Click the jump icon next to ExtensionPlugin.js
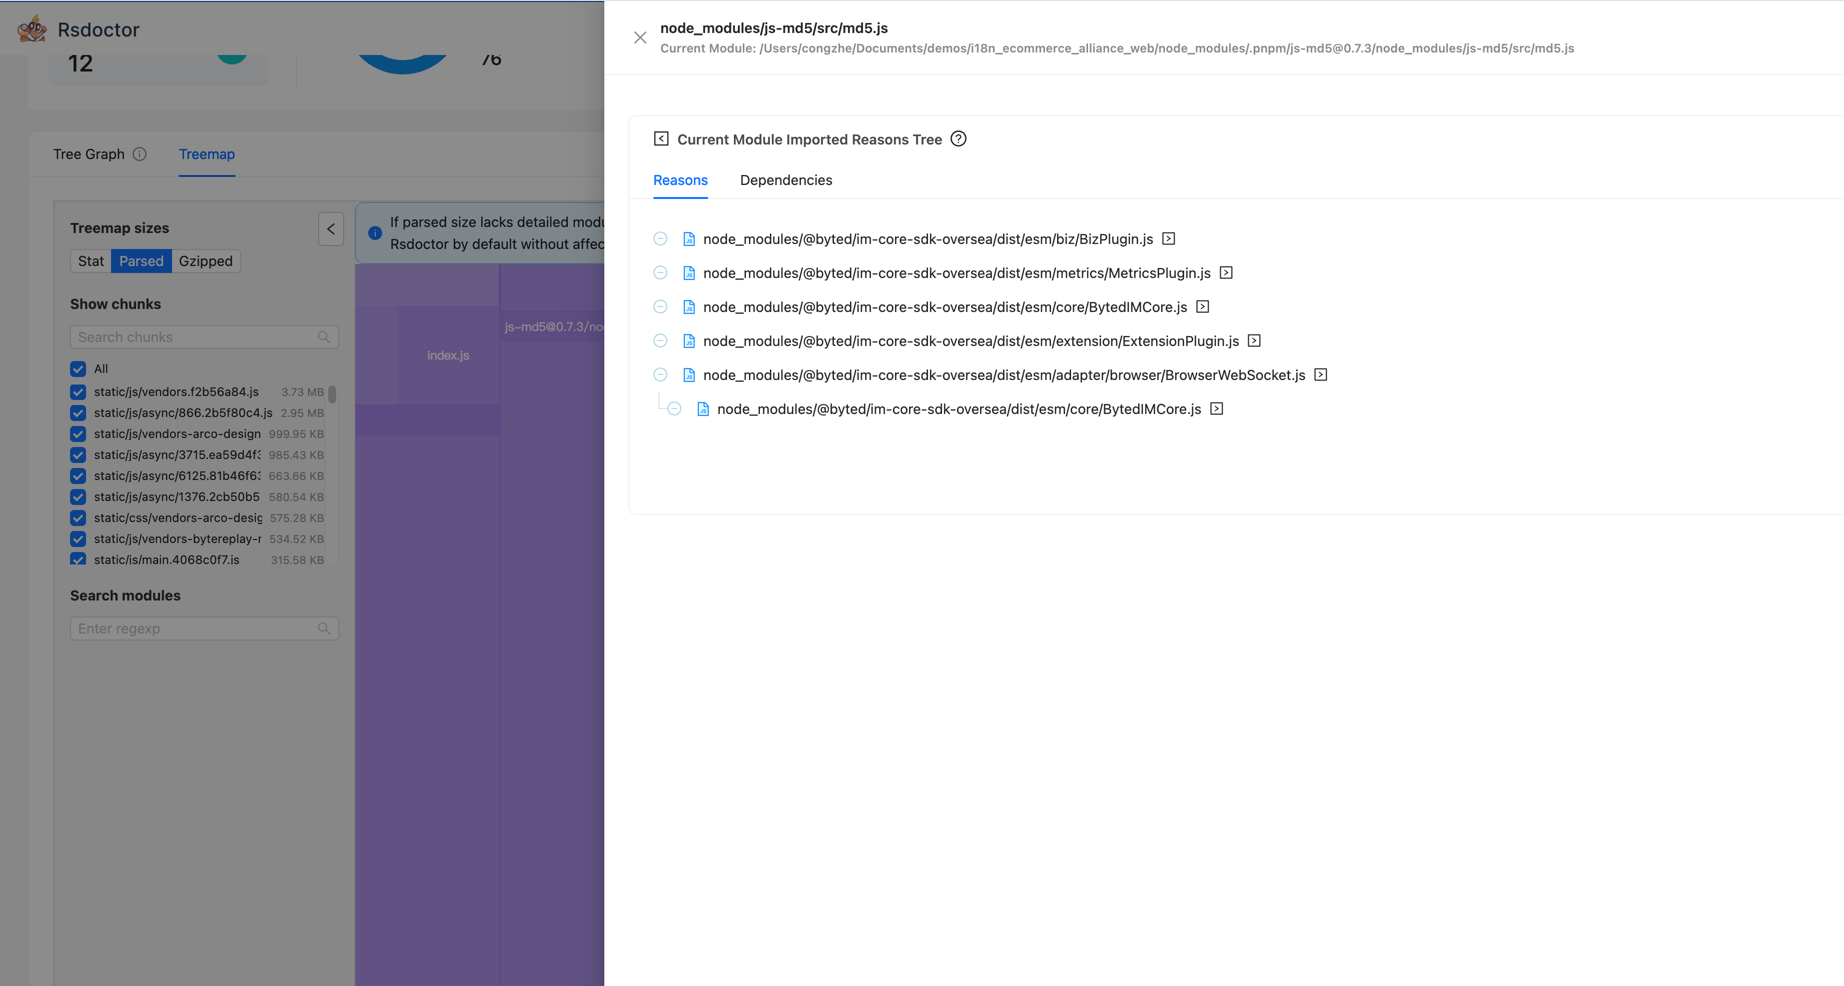Screen dimensions: 1844x986 1254,340
